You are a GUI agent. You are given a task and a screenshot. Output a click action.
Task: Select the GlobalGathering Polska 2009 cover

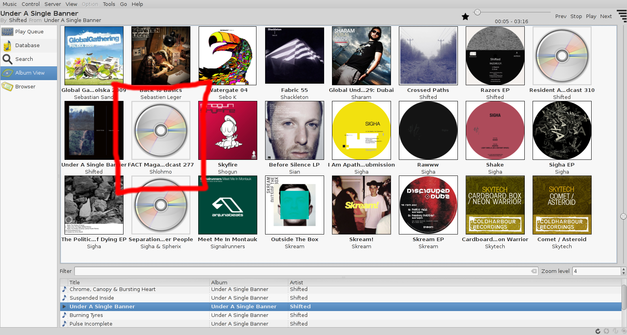(x=94, y=56)
